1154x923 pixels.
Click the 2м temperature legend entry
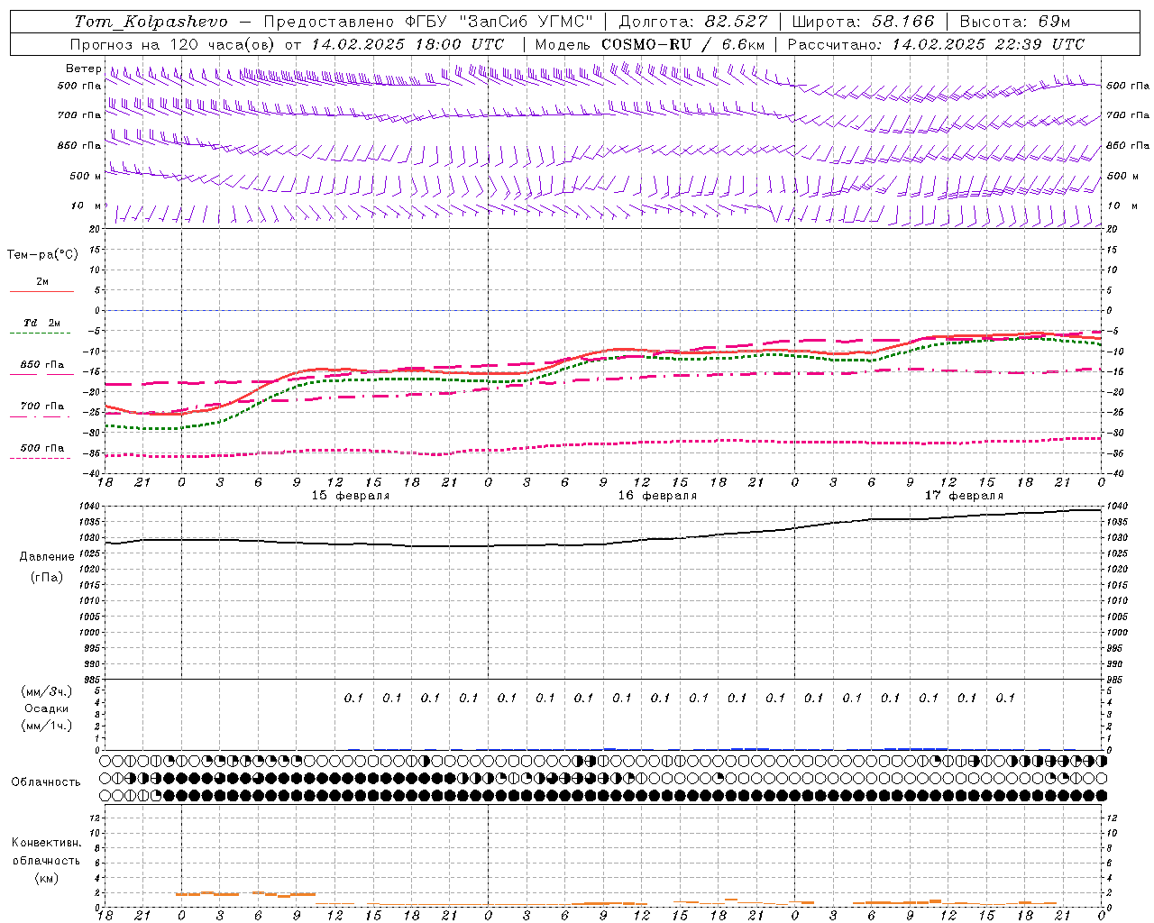[41, 281]
